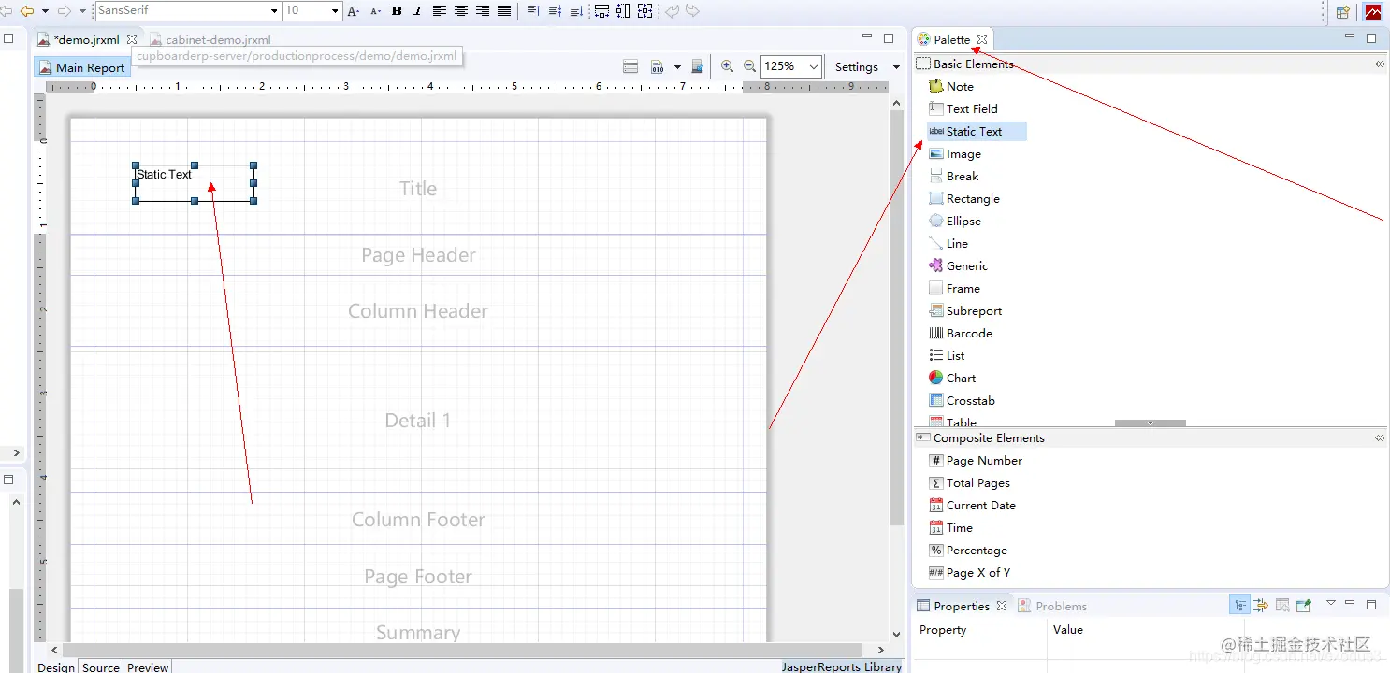This screenshot has height=673, width=1390.
Task: Switch to the cabinet-demo.jrxml editor tab
Action: (x=210, y=40)
